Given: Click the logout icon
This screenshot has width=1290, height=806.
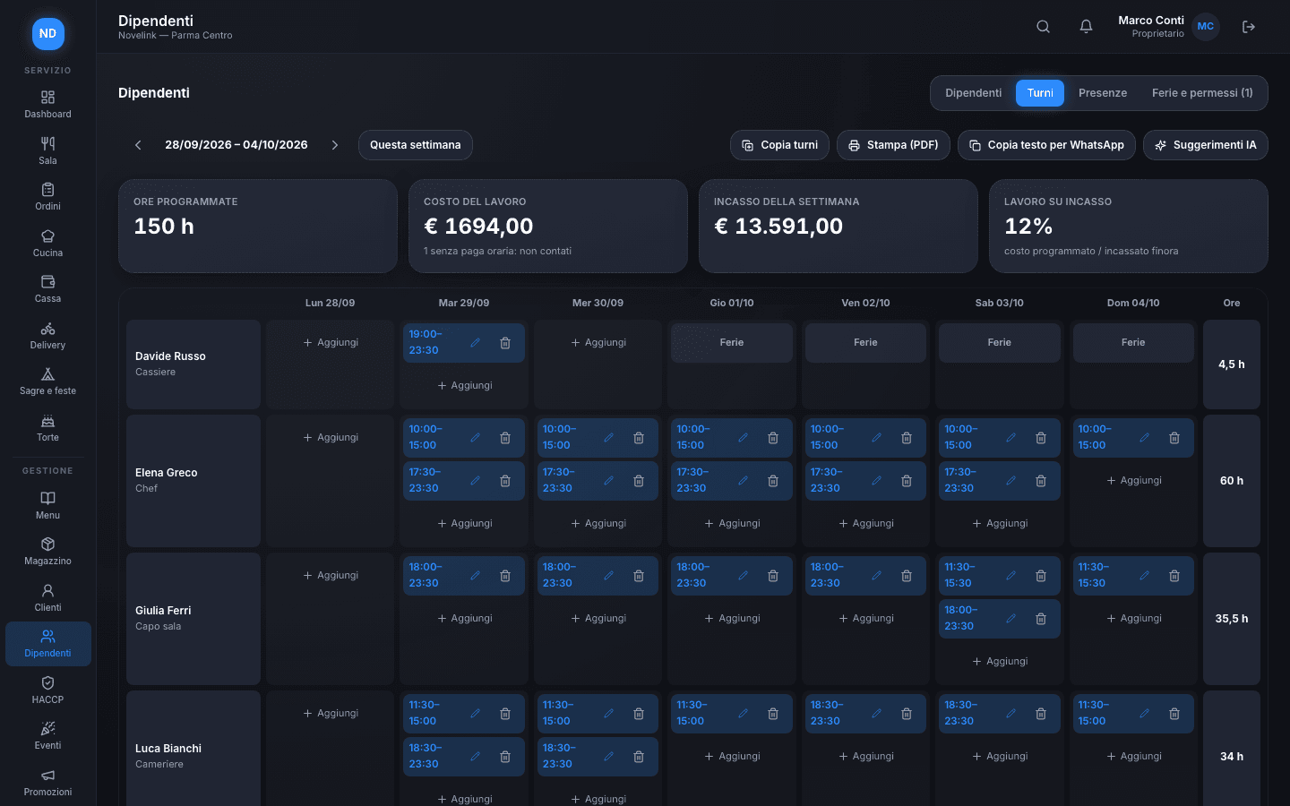Looking at the screenshot, I should click(1249, 27).
